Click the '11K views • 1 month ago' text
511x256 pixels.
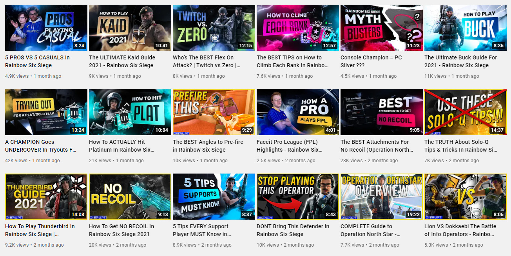(x=452, y=76)
